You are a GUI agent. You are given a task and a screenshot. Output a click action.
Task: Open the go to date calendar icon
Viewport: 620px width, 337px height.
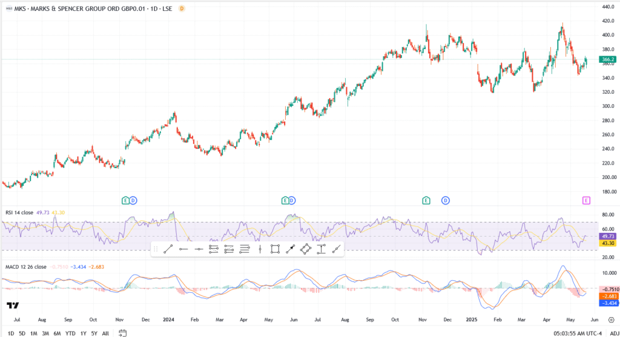(122, 333)
